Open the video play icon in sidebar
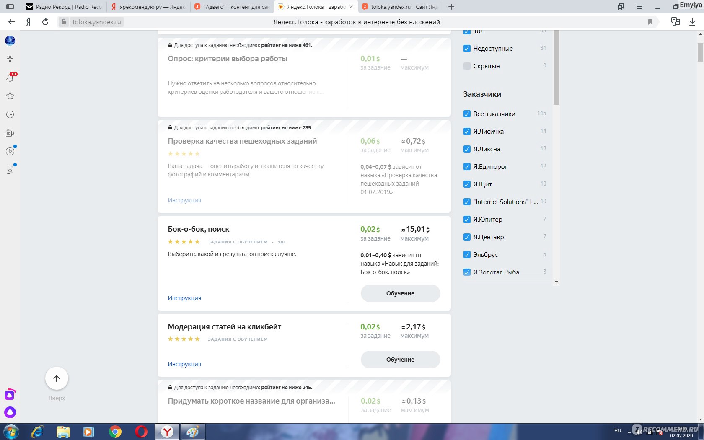 10,151
